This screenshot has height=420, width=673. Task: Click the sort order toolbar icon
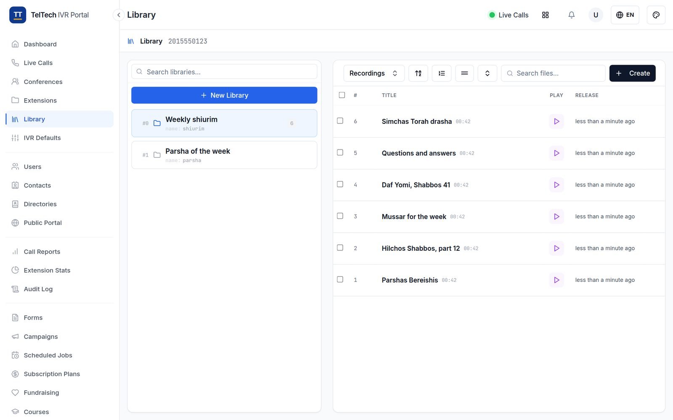pyautogui.click(x=418, y=73)
